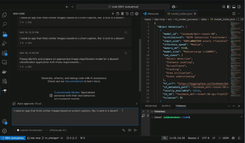Viewport: 245px width, 143px height.
Task: Toggle the Auto-approve checkbox
Action: coord(14,104)
